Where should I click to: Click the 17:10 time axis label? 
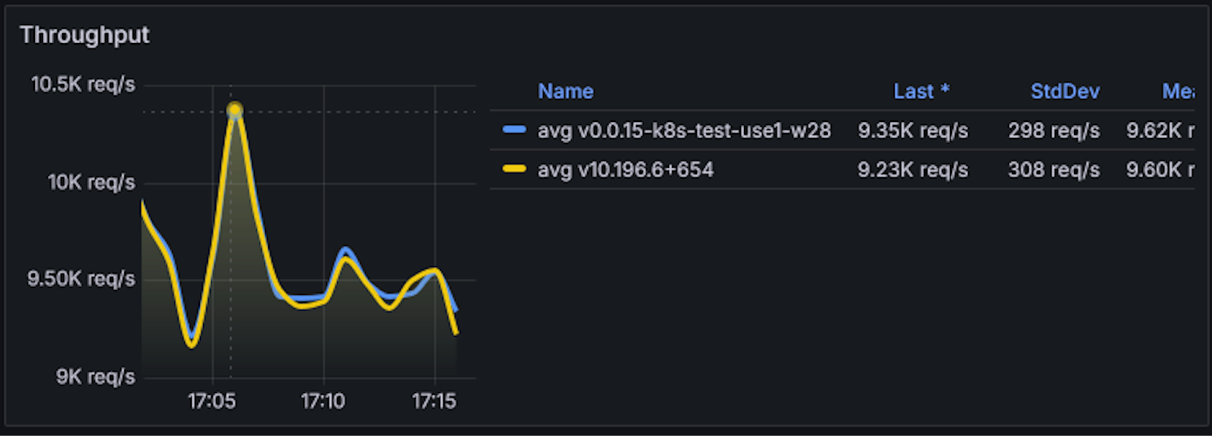(323, 400)
